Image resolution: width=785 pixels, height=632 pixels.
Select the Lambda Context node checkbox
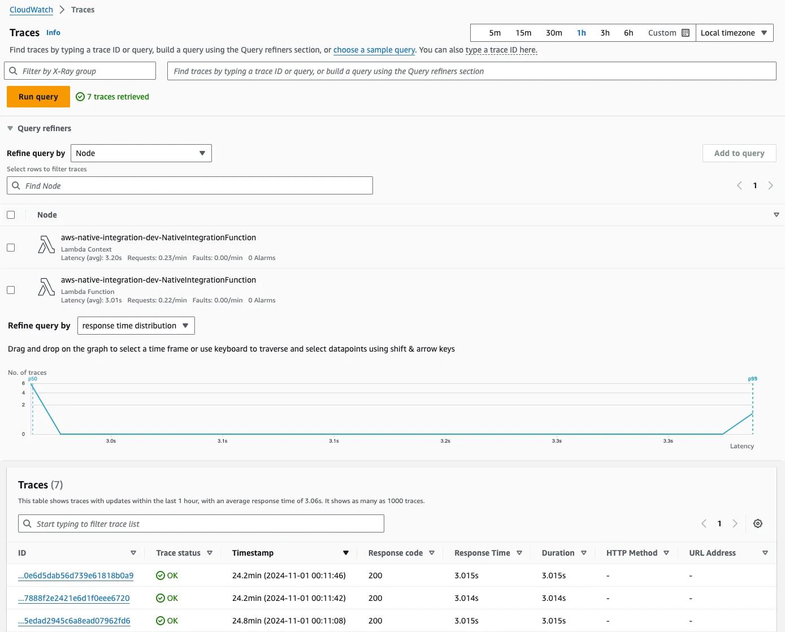click(x=11, y=247)
